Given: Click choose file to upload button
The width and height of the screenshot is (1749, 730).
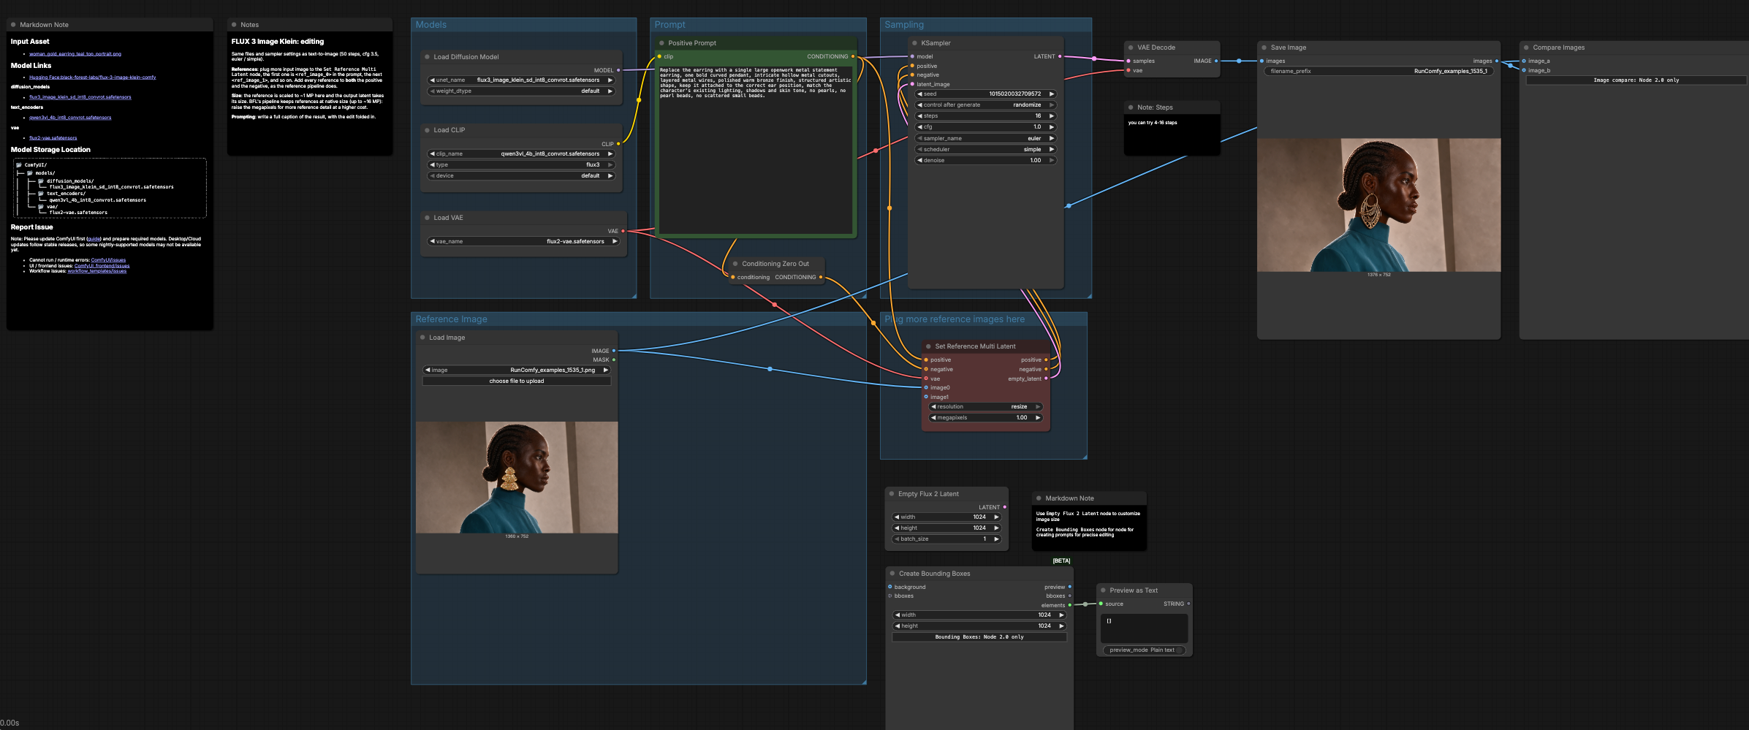Looking at the screenshot, I should click(x=517, y=381).
